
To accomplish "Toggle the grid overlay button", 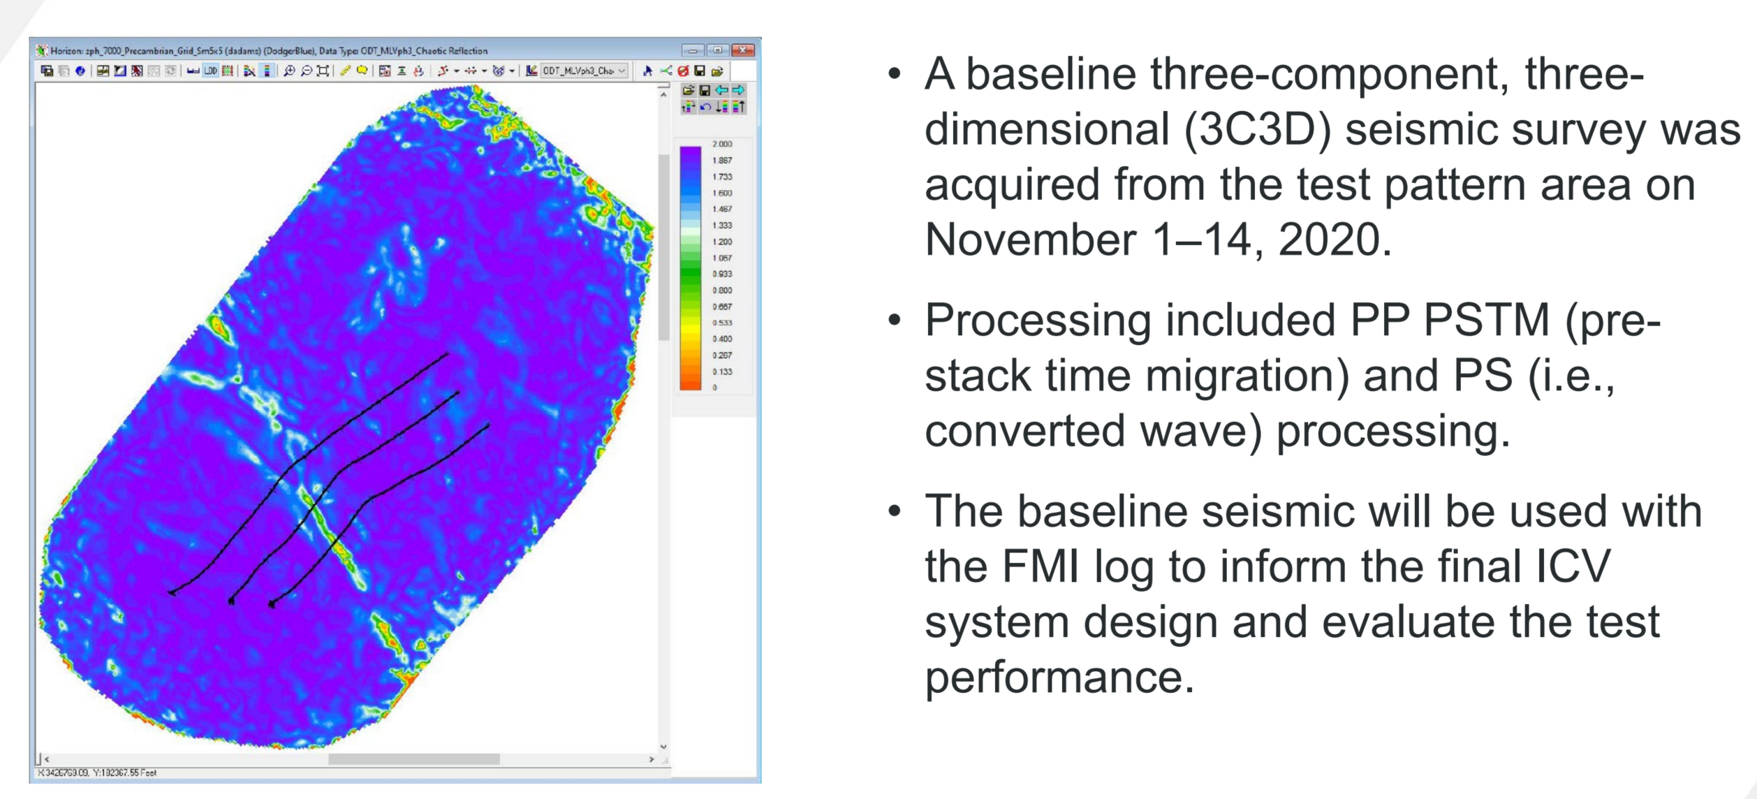I will tap(227, 71).
